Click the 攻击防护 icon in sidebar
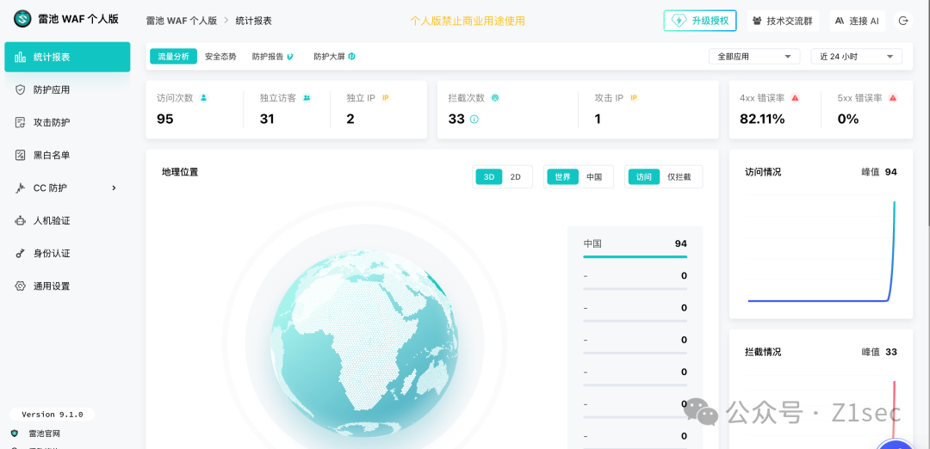The image size is (930, 449). click(20, 123)
